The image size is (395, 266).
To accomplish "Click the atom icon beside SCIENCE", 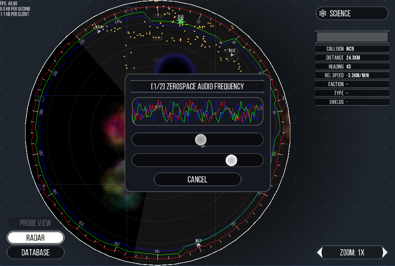I will click(322, 13).
